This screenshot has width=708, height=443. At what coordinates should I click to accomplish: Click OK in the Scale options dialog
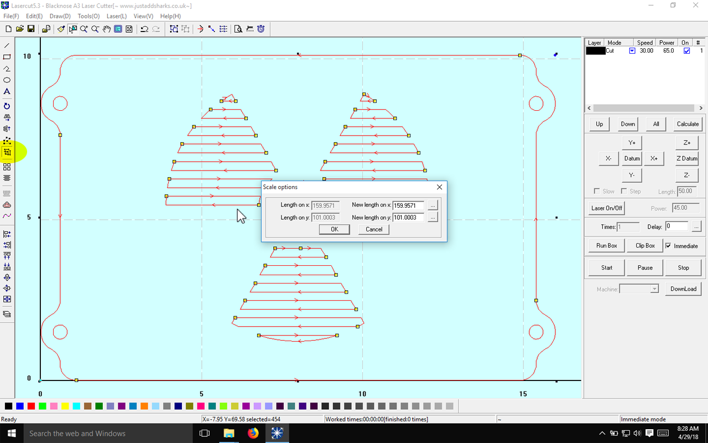334,229
